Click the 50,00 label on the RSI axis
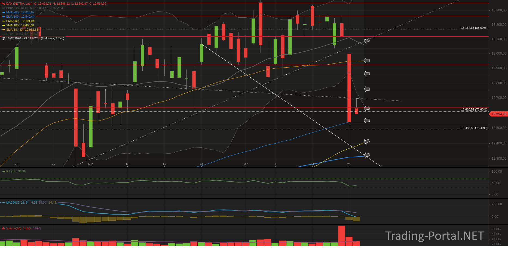Screen dimensions: 508x259 click(x=496, y=183)
